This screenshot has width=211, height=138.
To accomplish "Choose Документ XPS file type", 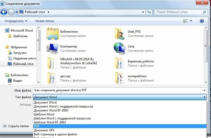I will click(x=120, y=130).
